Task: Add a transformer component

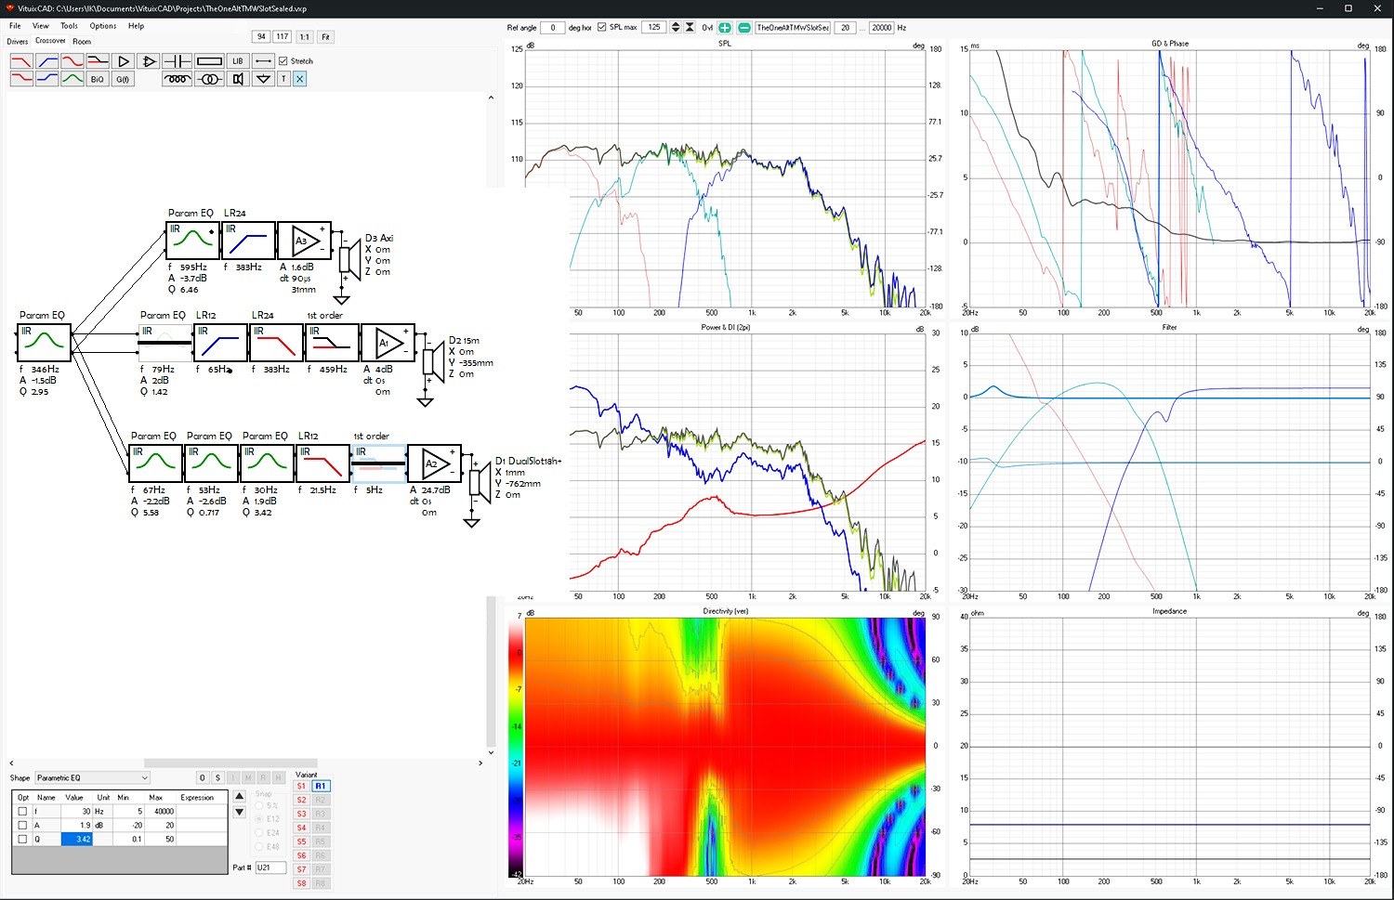Action: pos(209,79)
